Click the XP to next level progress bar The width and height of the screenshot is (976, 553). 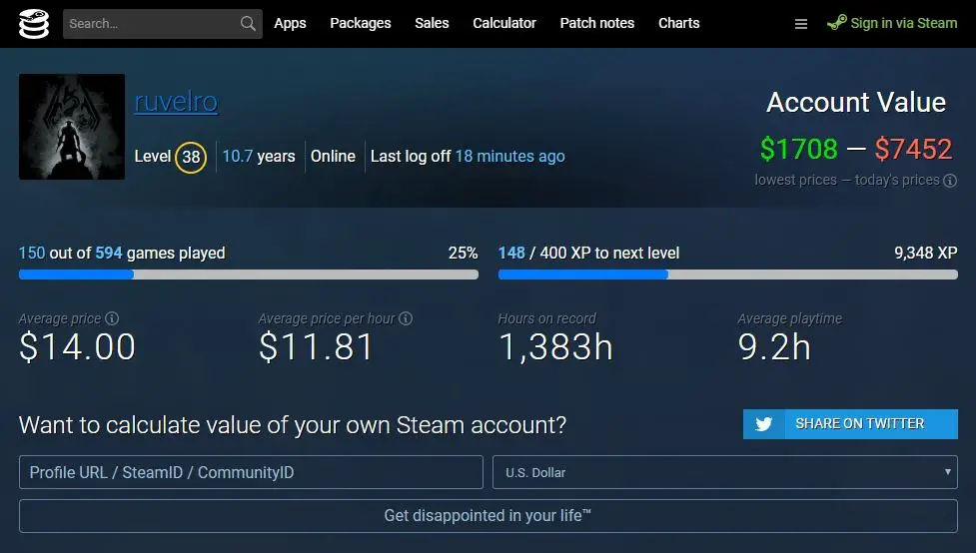click(x=727, y=275)
